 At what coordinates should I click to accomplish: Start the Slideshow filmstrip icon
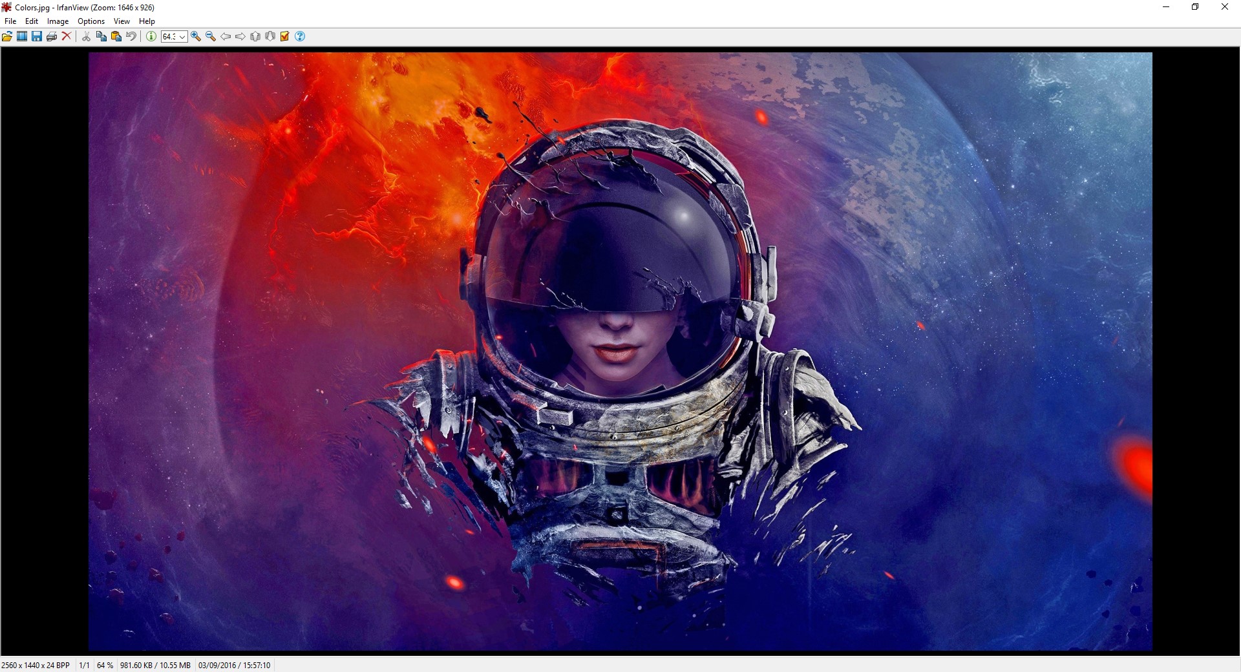pos(22,37)
